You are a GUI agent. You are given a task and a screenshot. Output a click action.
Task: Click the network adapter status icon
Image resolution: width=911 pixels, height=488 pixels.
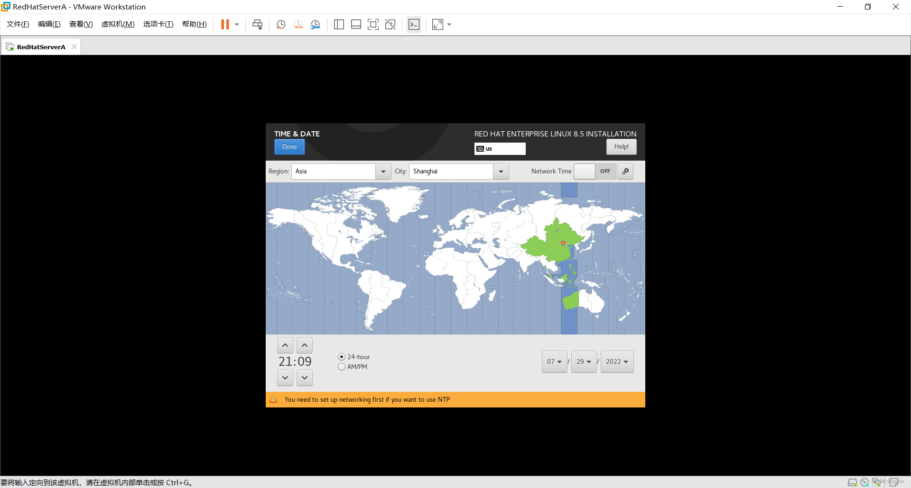pyautogui.click(x=876, y=482)
